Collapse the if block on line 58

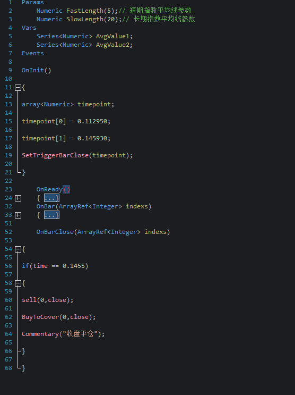point(18,283)
